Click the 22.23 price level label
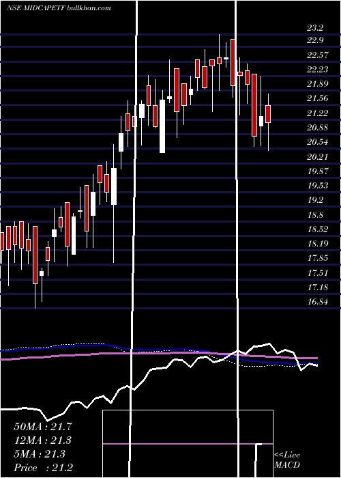 318,70
